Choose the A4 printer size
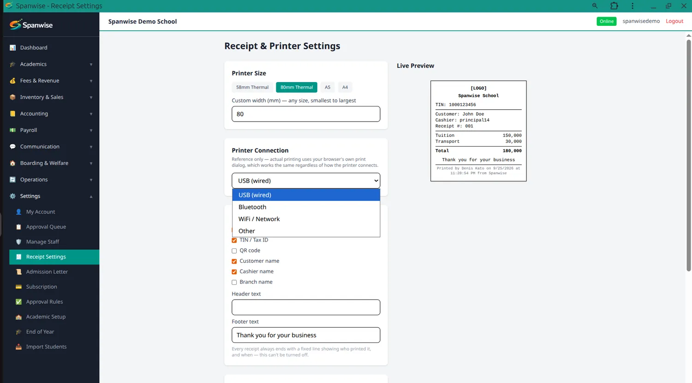 [345, 87]
